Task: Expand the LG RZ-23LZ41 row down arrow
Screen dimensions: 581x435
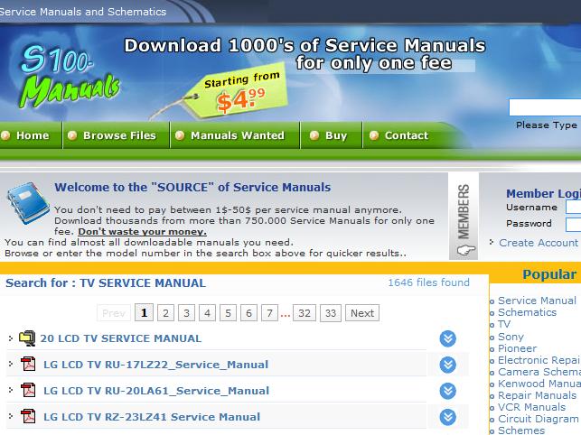Action: pos(447,417)
